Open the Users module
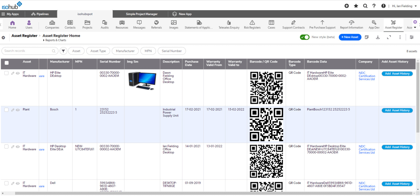 [x=29, y=25]
